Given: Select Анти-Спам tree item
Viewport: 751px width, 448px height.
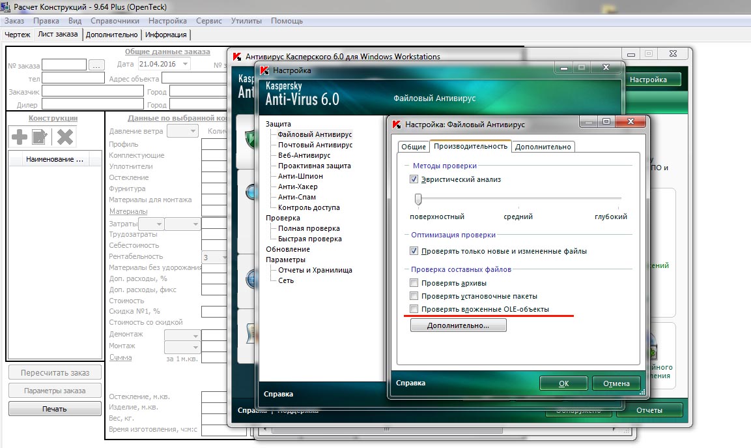Looking at the screenshot, I should [297, 197].
